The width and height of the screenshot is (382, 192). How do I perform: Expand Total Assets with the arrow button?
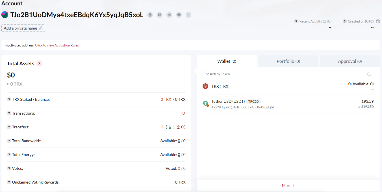[39, 63]
